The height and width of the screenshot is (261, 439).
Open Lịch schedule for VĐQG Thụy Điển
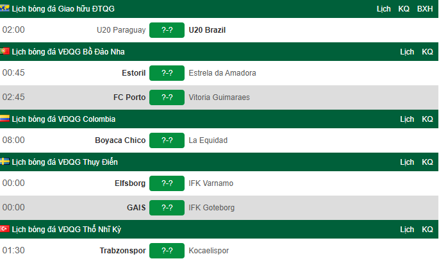pyautogui.click(x=407, y=162)
